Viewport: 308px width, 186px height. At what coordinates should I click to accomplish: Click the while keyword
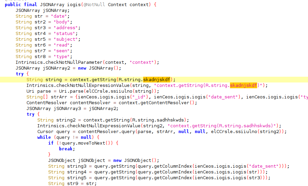coord(44,137)
